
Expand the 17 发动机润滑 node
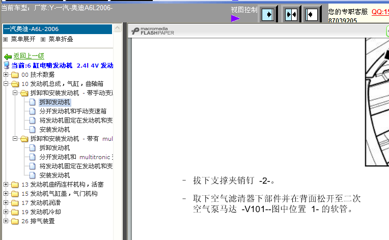[6, 202]
